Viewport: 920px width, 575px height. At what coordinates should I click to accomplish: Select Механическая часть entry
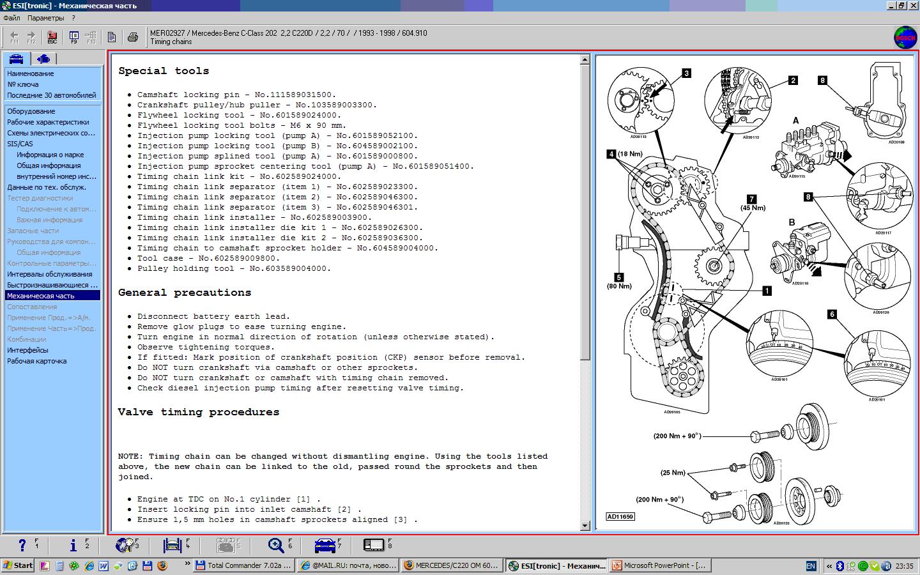(52, 296)
